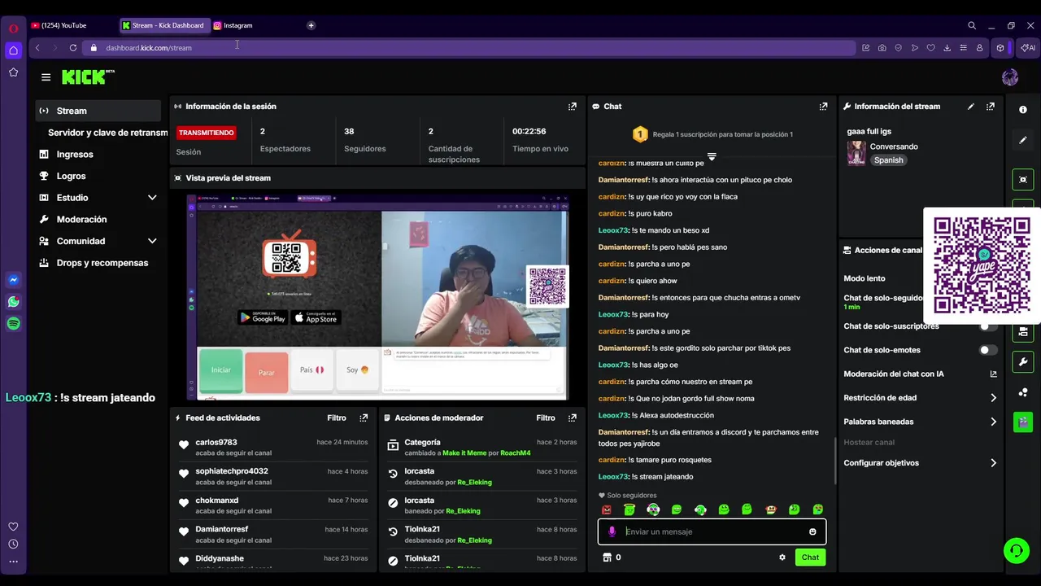
Task: Click the green screen-capture icon in right sidebar
Action: 1023,180
